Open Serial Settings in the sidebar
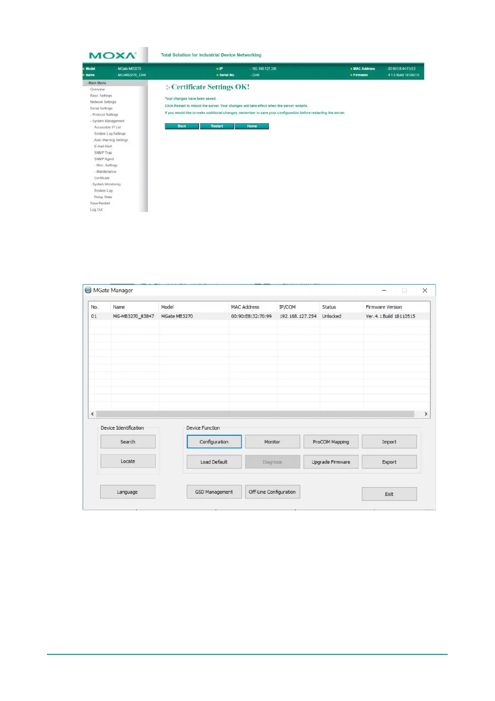This screenshot has height=701, width=495. [101, 108]
